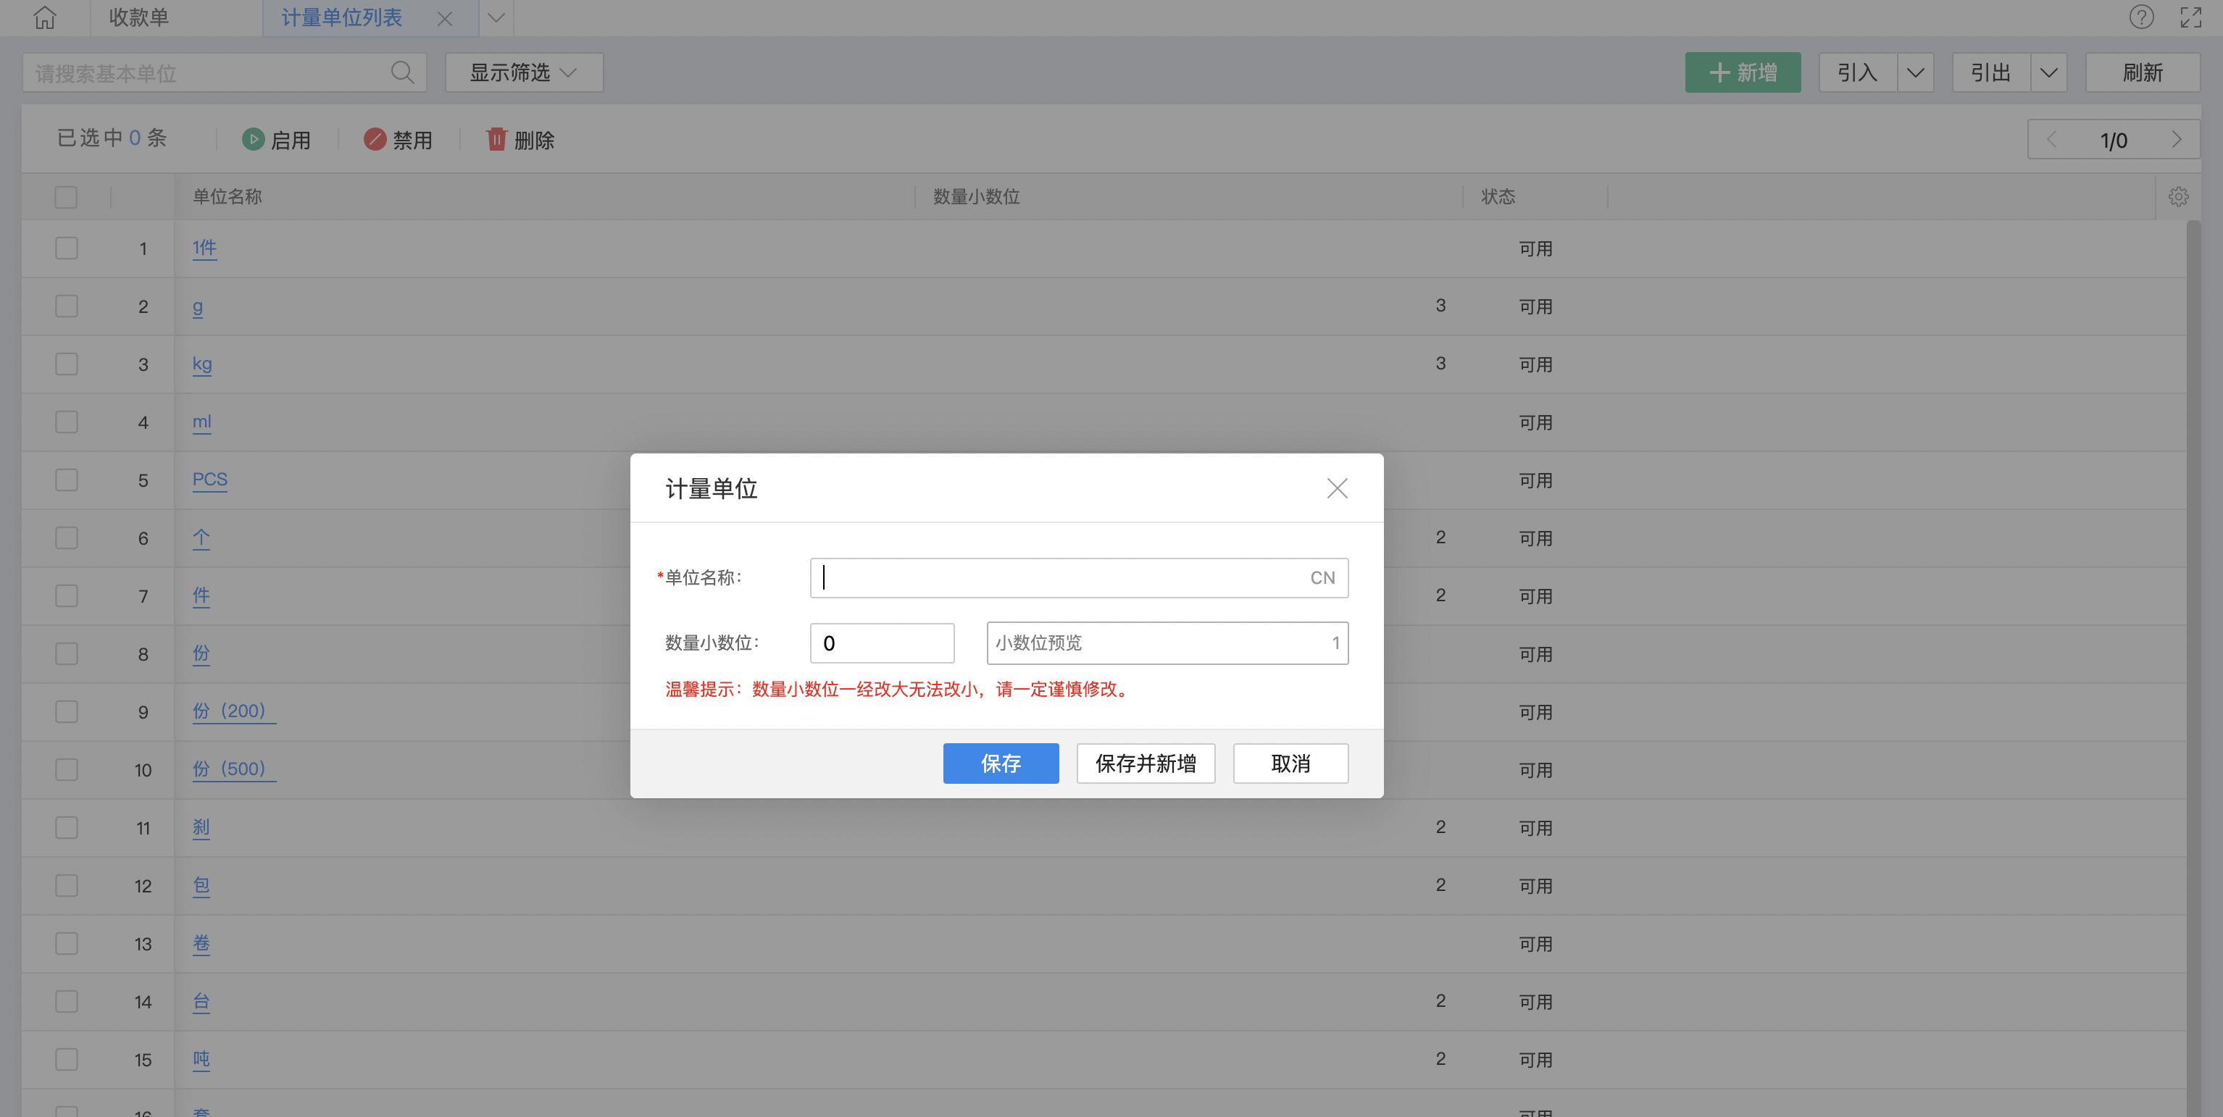2223x1117 pixels.
Task: Open column settings gear icon
Action: [x=2178, y=196]
